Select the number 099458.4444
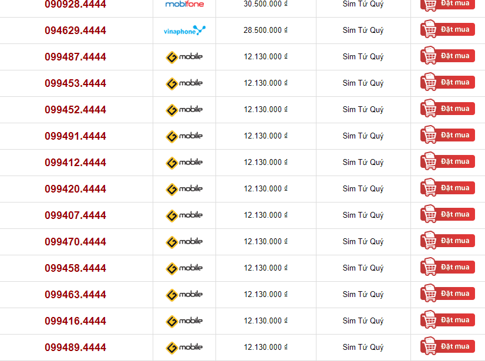The image size is (485, 361). coord(75,268)
